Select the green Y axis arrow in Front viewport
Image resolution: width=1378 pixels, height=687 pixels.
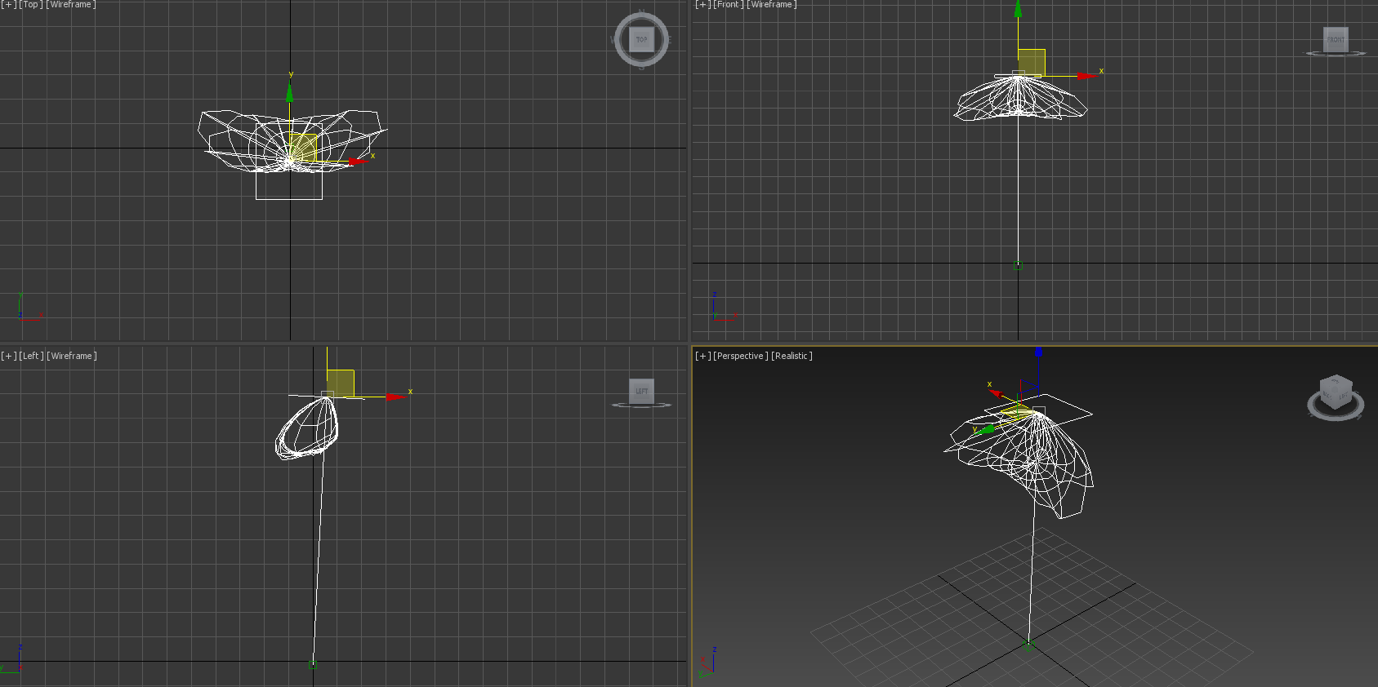[x=1018, y=10]
